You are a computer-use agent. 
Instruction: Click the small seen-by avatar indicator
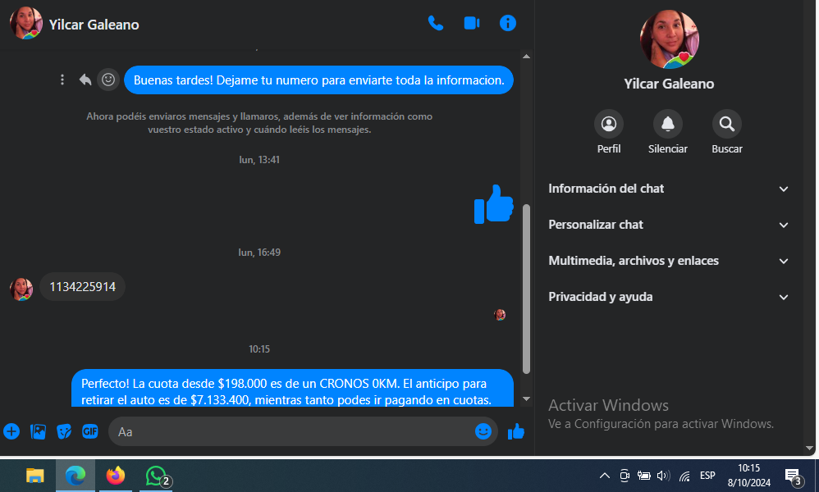click(x=500, y=315)
